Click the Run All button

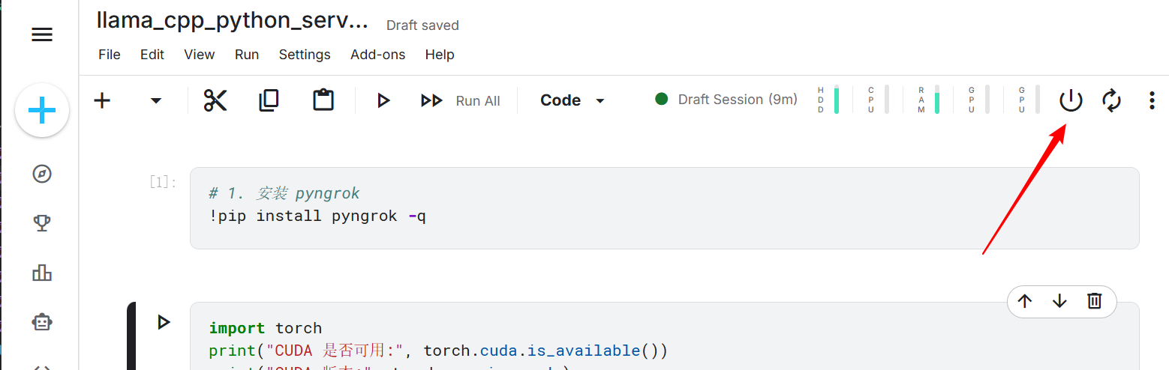tap(461, 100)
